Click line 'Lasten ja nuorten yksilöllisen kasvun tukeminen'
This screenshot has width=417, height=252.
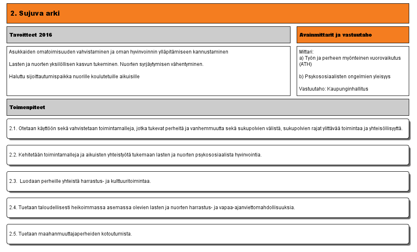tap(64, 64)
